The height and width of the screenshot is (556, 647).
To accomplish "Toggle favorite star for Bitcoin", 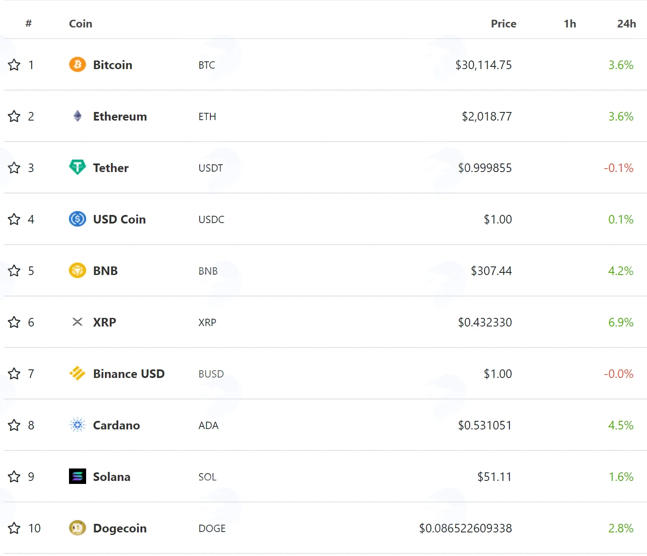I will (14, 64).
